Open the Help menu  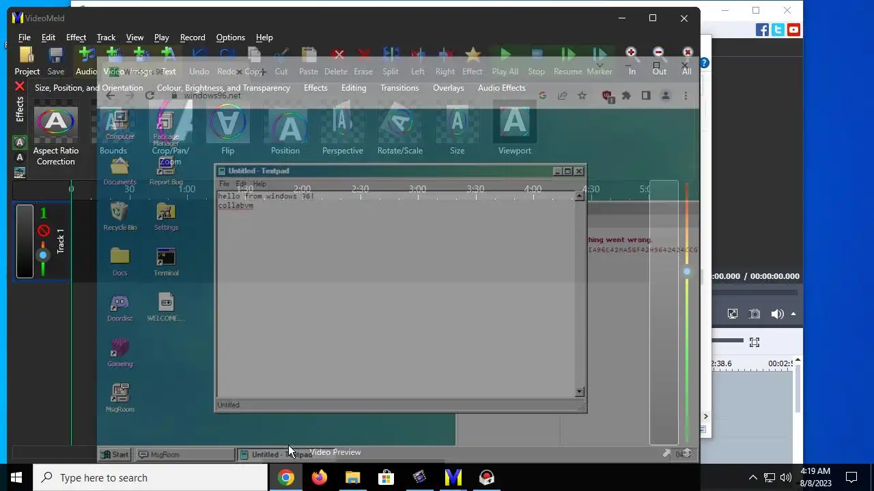(264, 38)
